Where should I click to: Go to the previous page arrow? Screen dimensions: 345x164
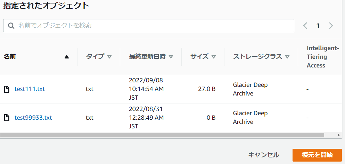tap(305, 26)
